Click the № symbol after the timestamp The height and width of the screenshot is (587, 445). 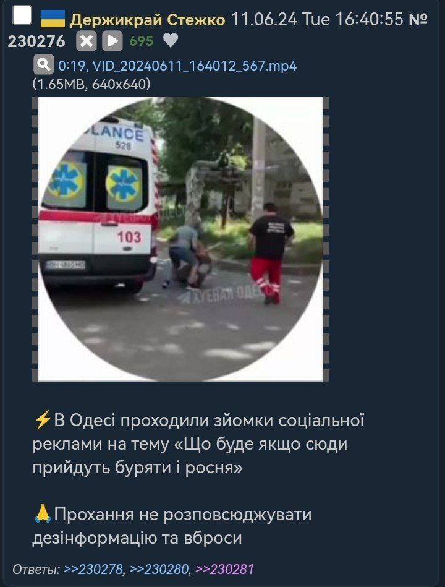click(418, 19)
